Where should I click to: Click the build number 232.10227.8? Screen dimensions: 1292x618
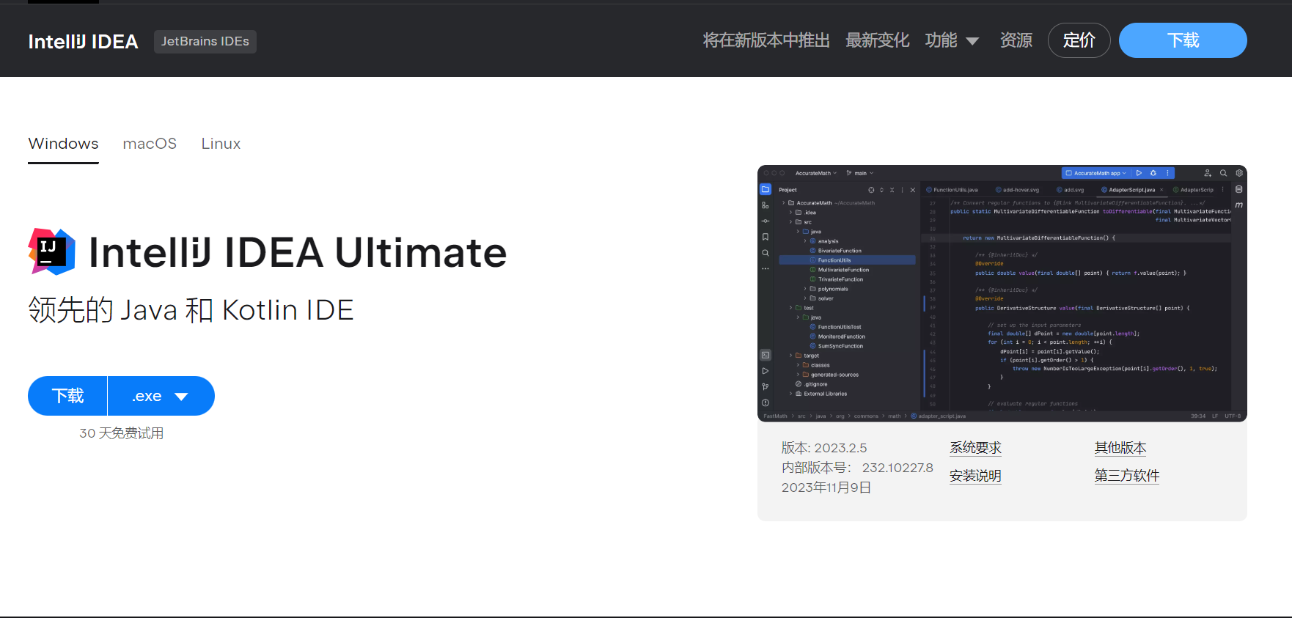point(898,468)
